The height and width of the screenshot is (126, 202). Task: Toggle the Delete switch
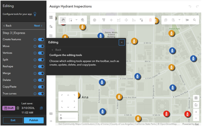tap(41, 80)
